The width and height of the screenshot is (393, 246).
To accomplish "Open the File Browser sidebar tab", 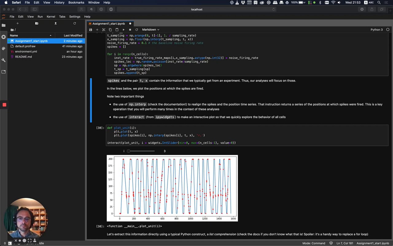I will pos(4,25).
